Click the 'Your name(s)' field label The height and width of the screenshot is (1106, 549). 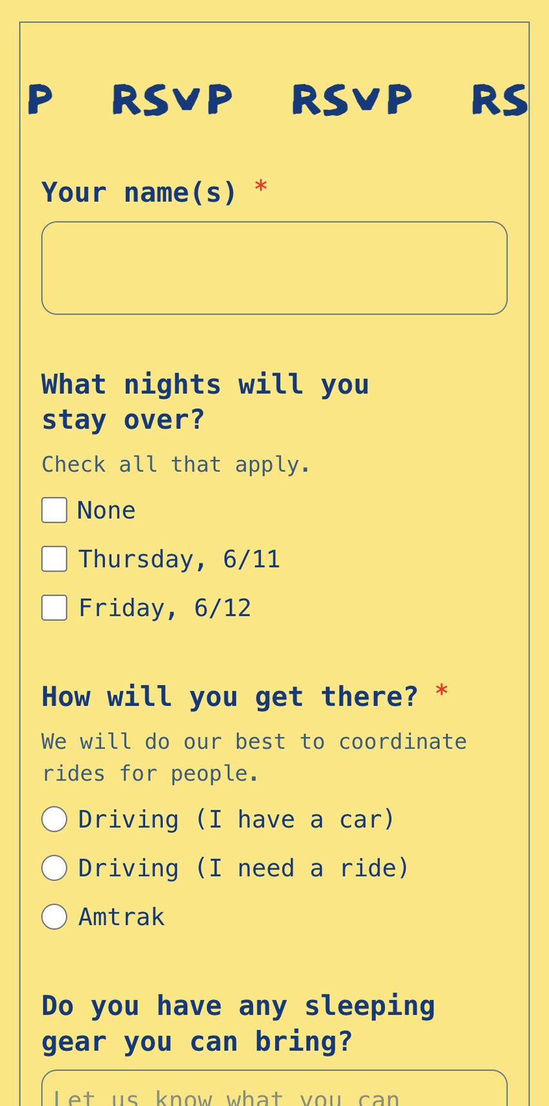click(x=139, y=192)
